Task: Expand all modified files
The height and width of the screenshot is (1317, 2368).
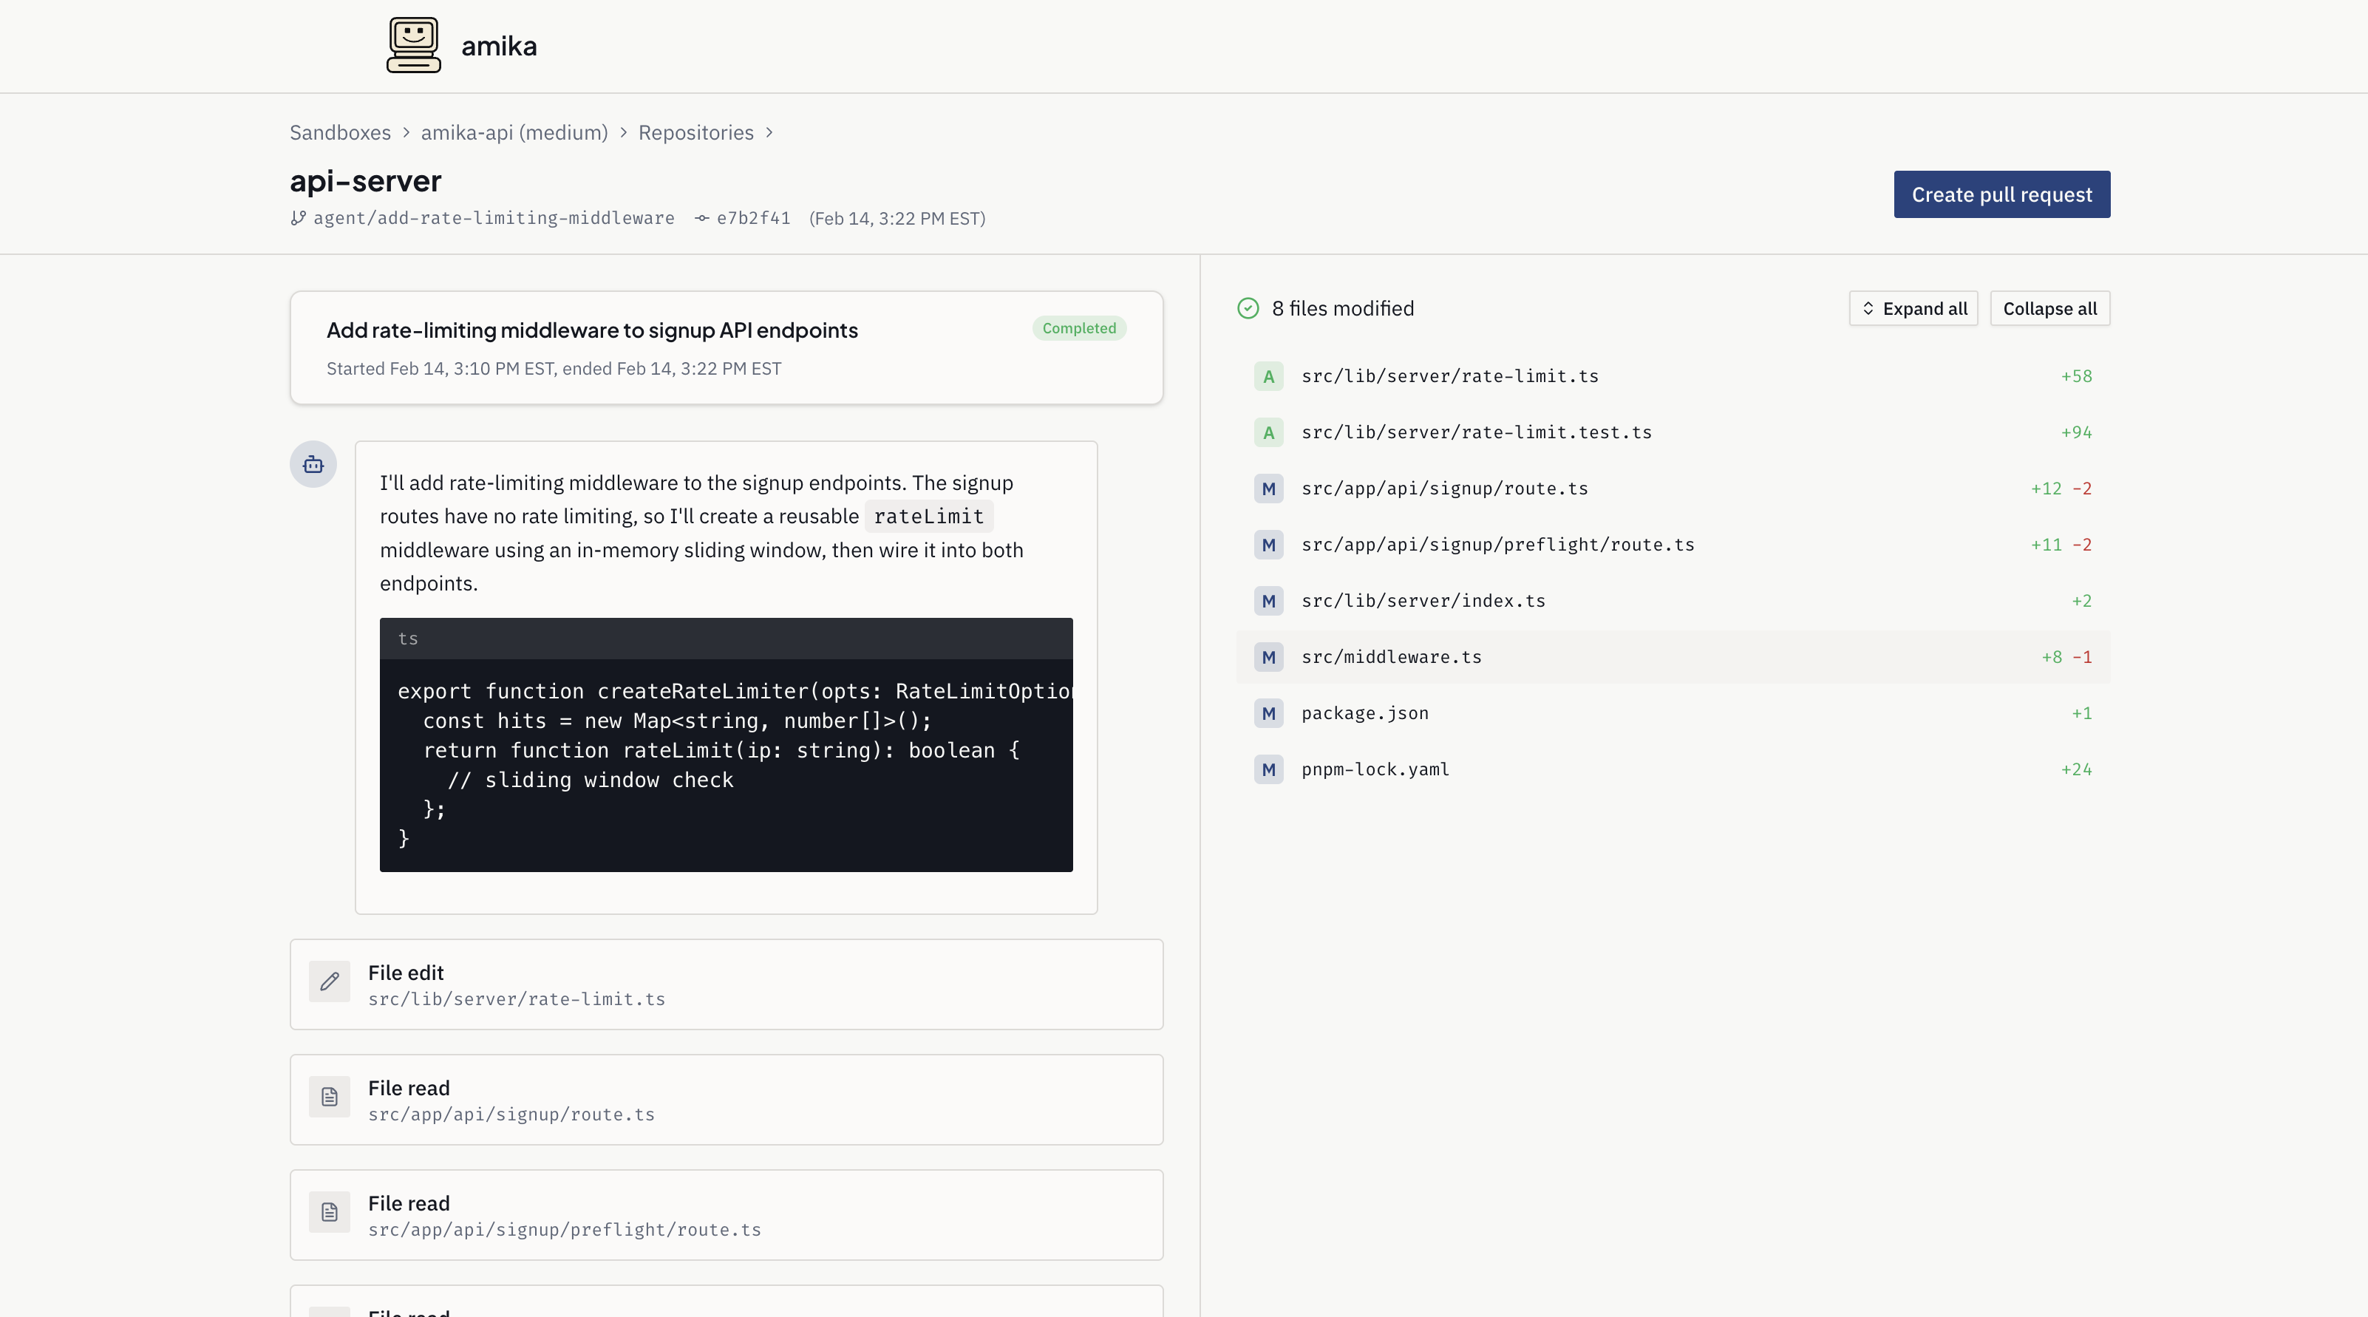Action: pos(1913,308)
